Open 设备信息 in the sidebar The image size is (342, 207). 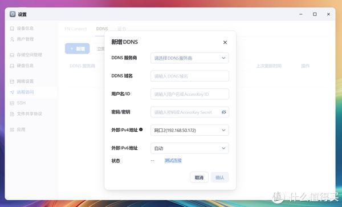pos(25,29)
